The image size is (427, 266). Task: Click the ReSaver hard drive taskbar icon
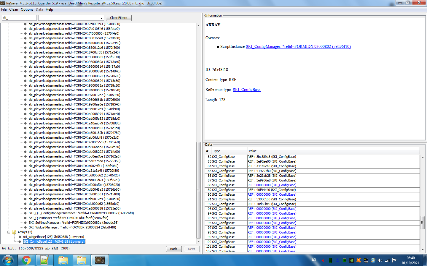(100, 260)
